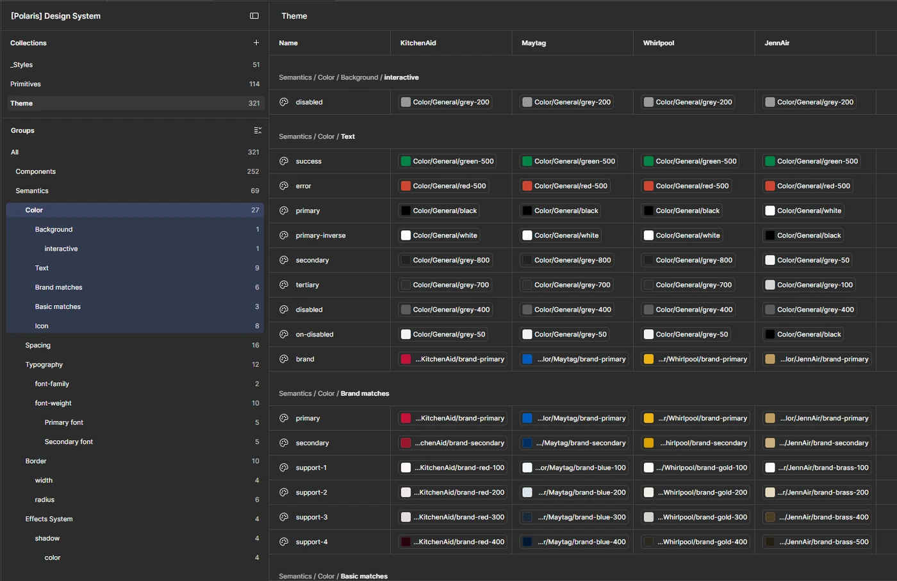897x581 pixels.
Task: Click the collapse groups icon next to Groups
Action: (x=258, y=131)
